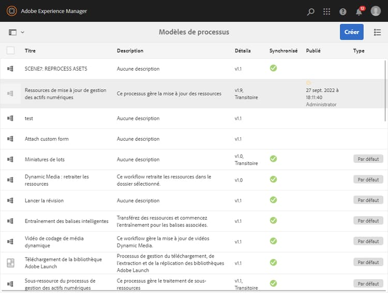Click Par défaut tag on Sous-ressource row
This screenshot has height=293, width=388.
pyautogui.click(x=368, y=283)
